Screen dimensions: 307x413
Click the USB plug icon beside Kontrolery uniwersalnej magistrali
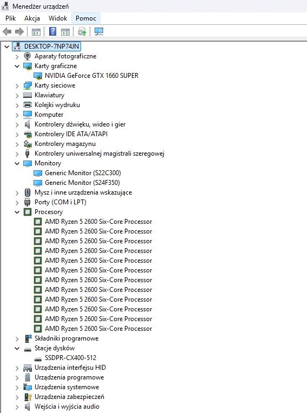[x=27, y=154]
